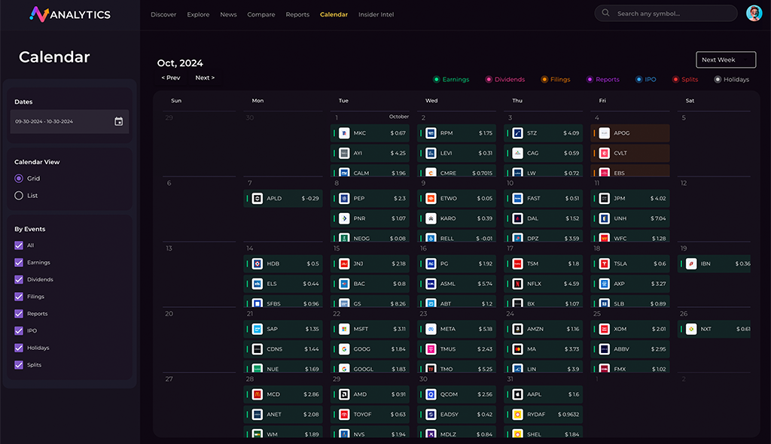
Task: Click the search magnifier icon
Action: click(606, 14)
